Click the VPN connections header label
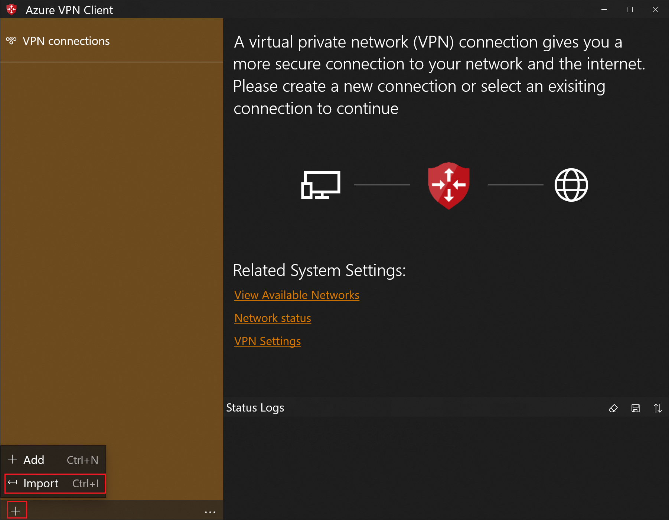 click(x=66, y=41)
